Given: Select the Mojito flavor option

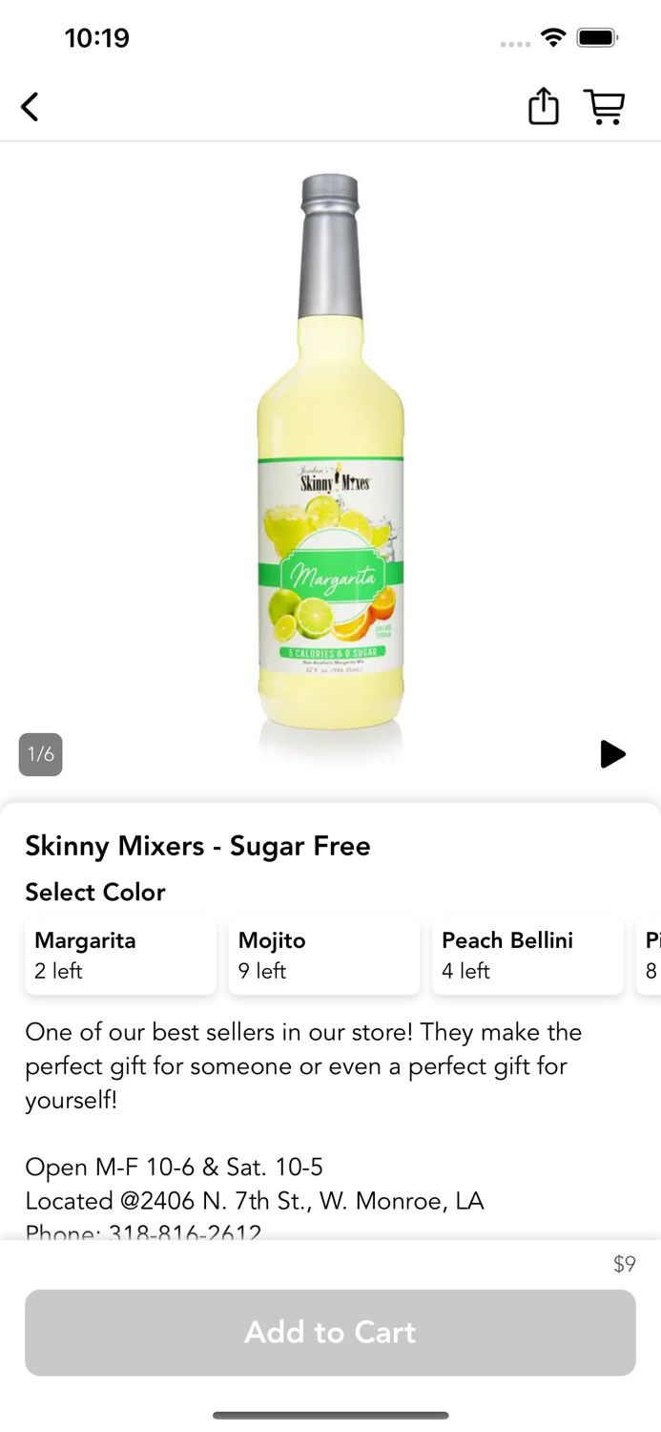Looking at the screenshot, I should point(324,956).
